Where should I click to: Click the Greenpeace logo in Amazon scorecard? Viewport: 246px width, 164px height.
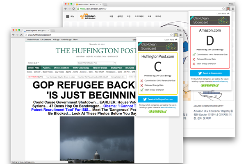click(x=210, y=86)
